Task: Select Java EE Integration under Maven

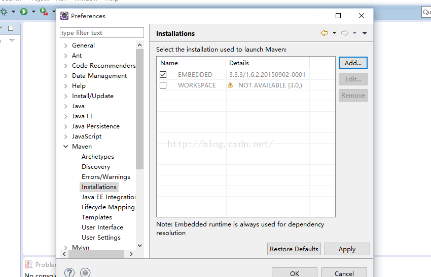Action: click(x=109, y=197)
